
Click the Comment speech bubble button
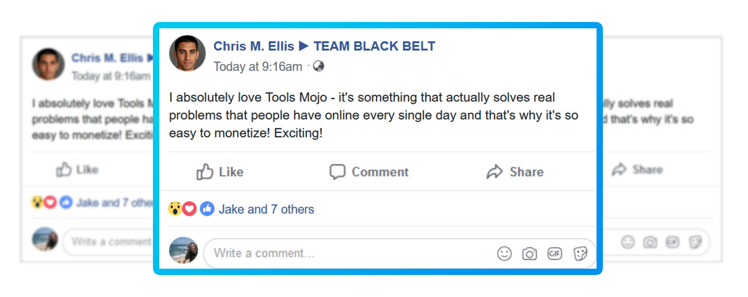(369, 172)
